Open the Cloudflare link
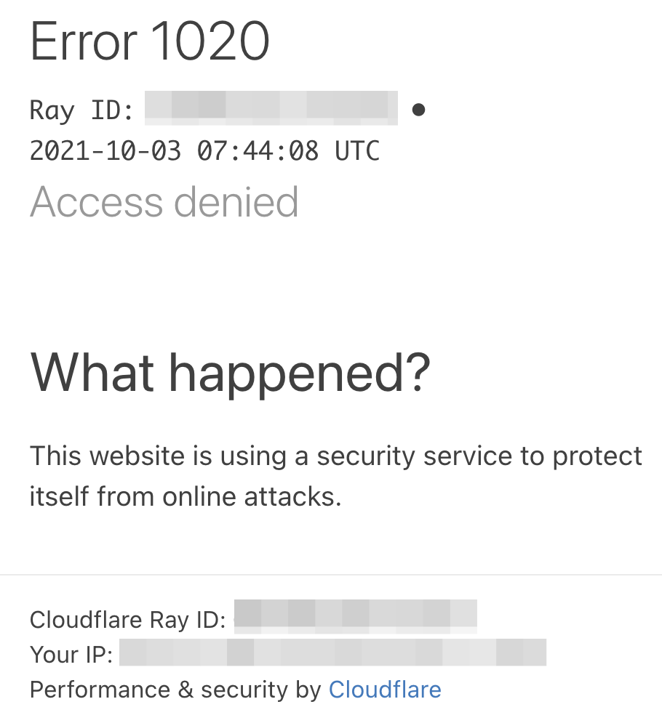The height and width of the screenshot is (715, 662). 385,689
